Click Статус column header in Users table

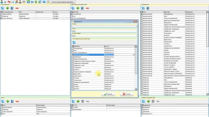[x=61, y=12]
